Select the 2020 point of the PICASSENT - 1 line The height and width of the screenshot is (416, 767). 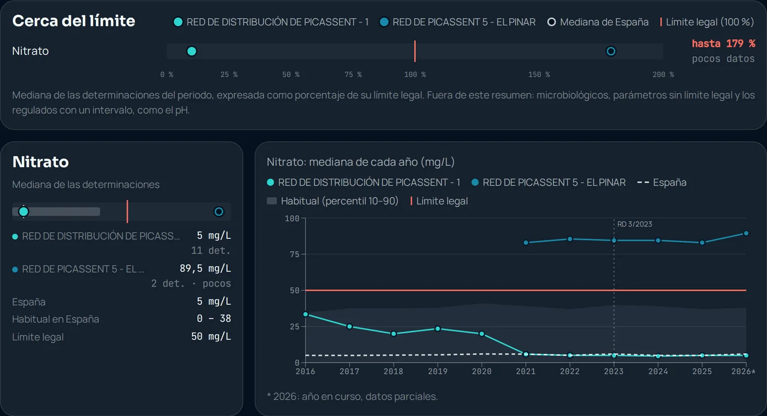click(482, 334)
